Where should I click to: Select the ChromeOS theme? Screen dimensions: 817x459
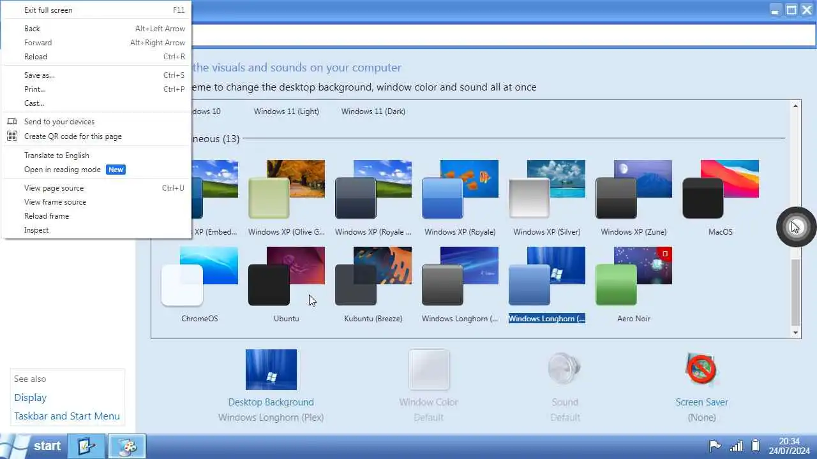tap(199, 284)
